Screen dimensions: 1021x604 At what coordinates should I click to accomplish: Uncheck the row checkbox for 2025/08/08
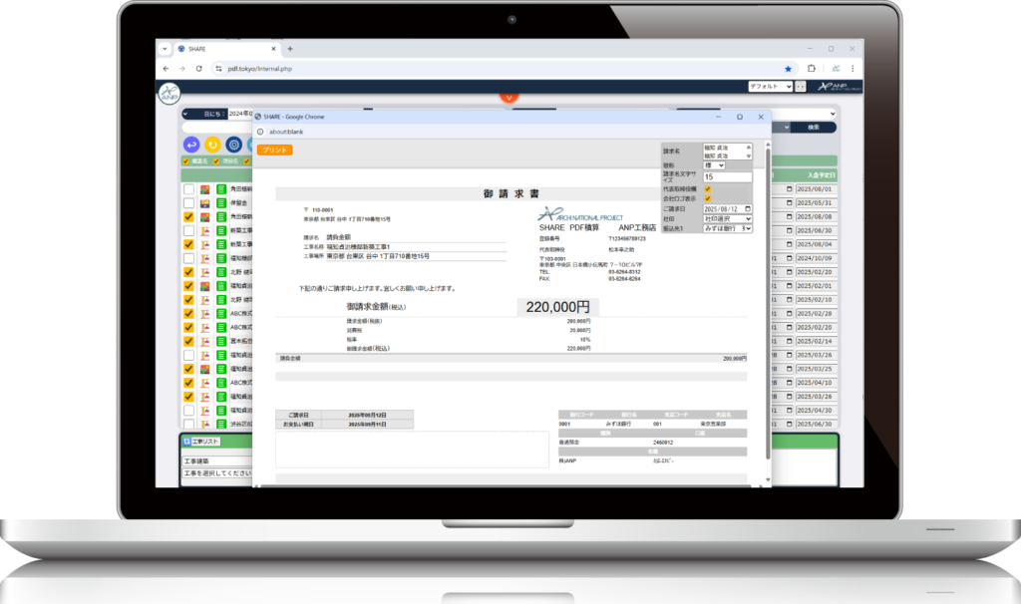tap(188, 216)
